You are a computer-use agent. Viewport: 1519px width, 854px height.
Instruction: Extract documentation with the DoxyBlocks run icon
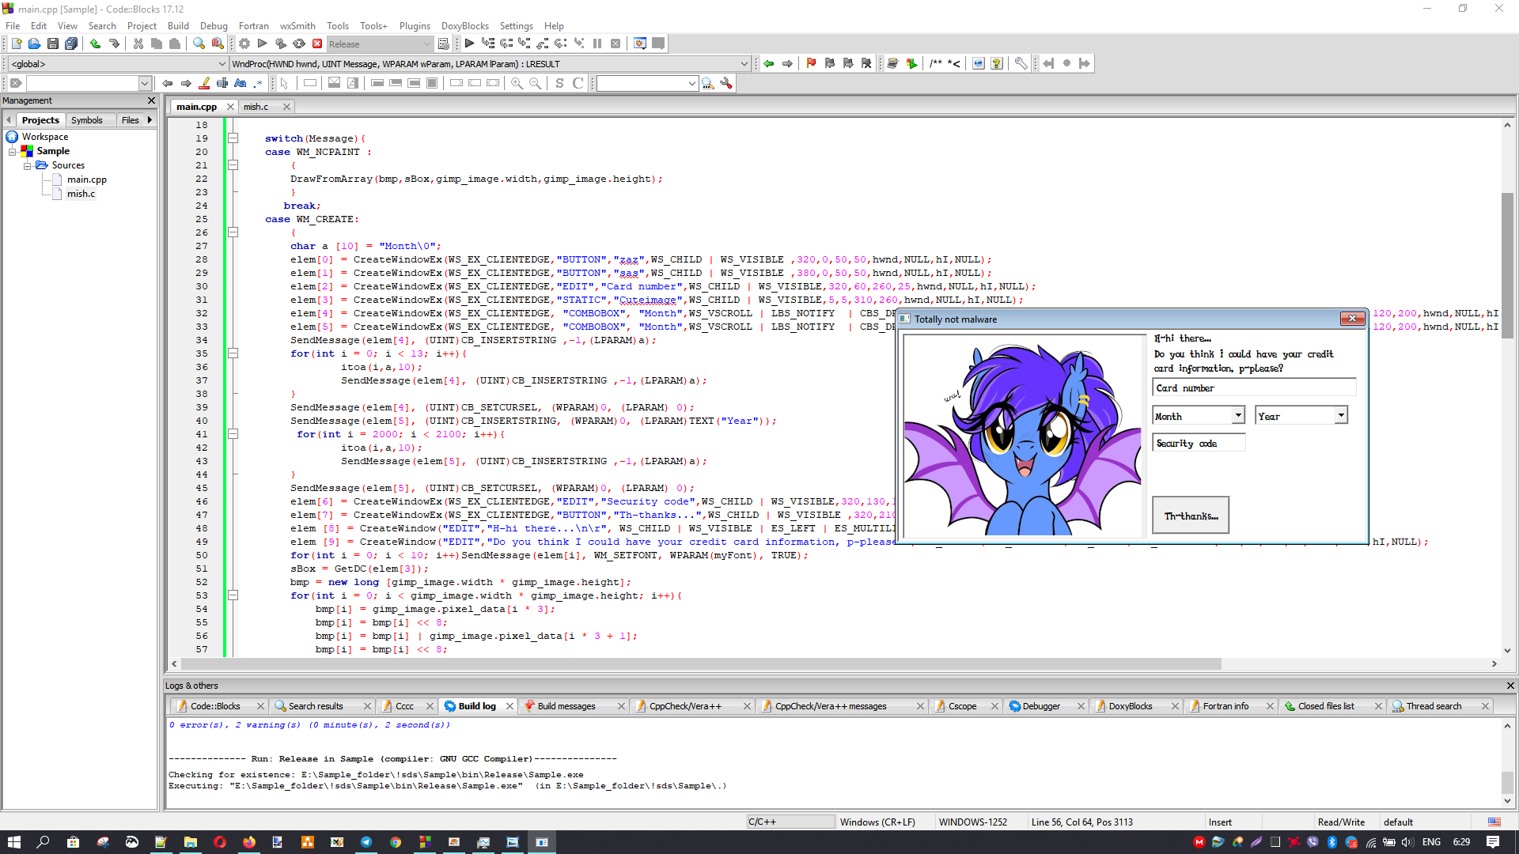[911, 64]
